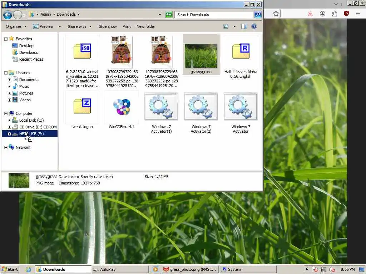Click the Firefox bookmark star icon
Screen dimensions: 366x274
pyautogui.click(x=276, y=14)
